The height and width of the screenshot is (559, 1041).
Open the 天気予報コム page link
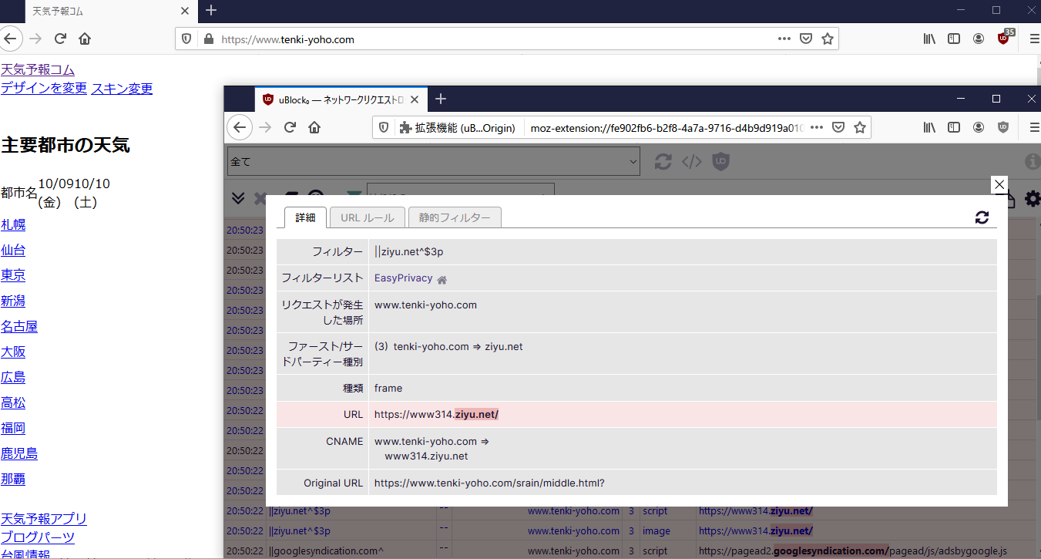38,70
